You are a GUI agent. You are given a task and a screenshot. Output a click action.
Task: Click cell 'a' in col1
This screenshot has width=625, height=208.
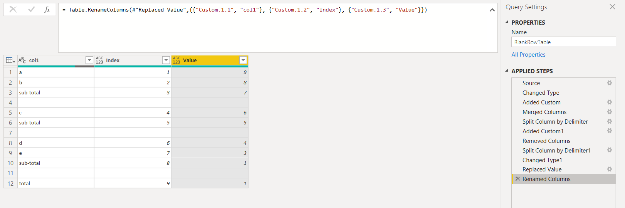[x=56, y=72]
